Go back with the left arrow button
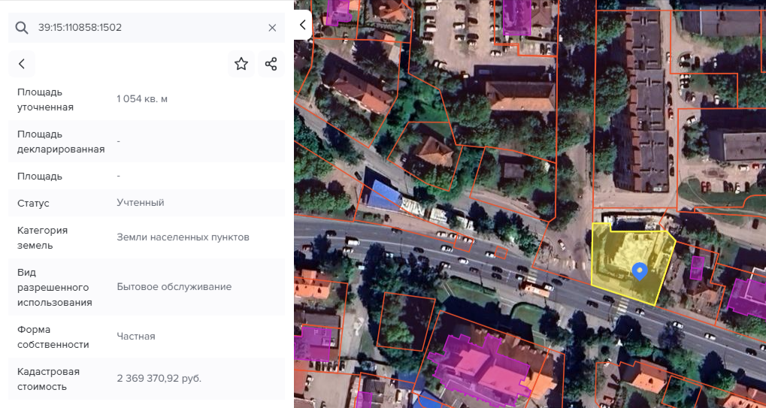The height and width of the screenshot is (408, 766). pyautogui.click(x=22, y=64)
